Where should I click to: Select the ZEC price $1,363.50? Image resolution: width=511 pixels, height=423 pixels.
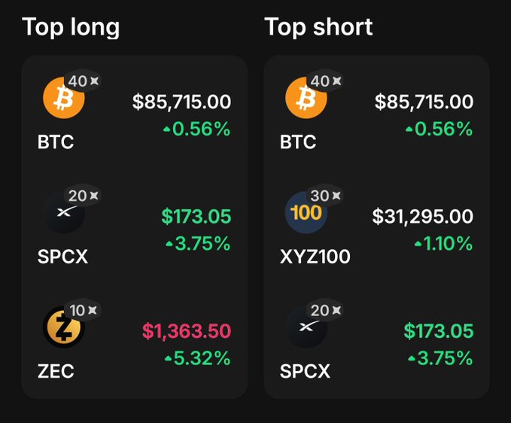[x=187, y=330]
